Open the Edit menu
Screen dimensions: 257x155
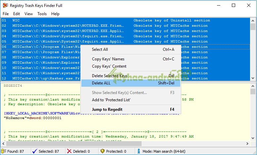17,14
